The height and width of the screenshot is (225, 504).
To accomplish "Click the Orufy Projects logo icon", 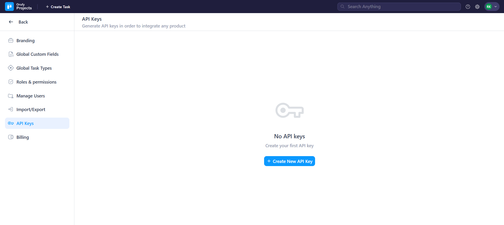I will click(x=9, y=7).
